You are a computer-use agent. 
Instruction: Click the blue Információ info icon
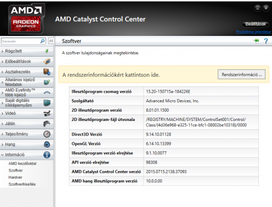[x=47, y=155]
